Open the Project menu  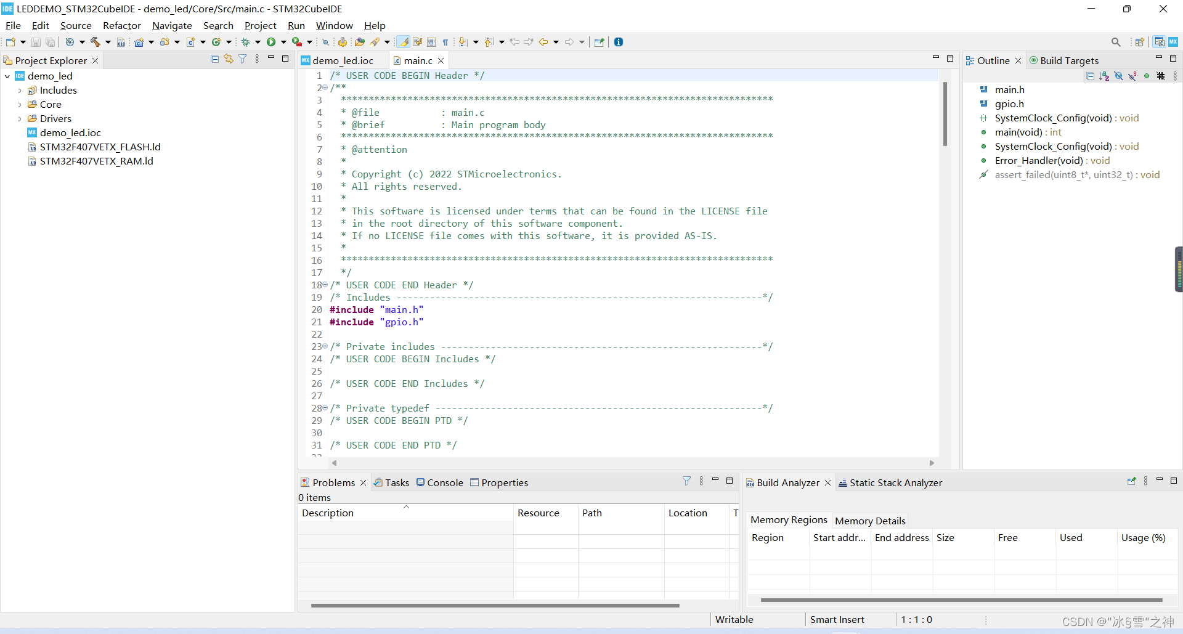261,25
